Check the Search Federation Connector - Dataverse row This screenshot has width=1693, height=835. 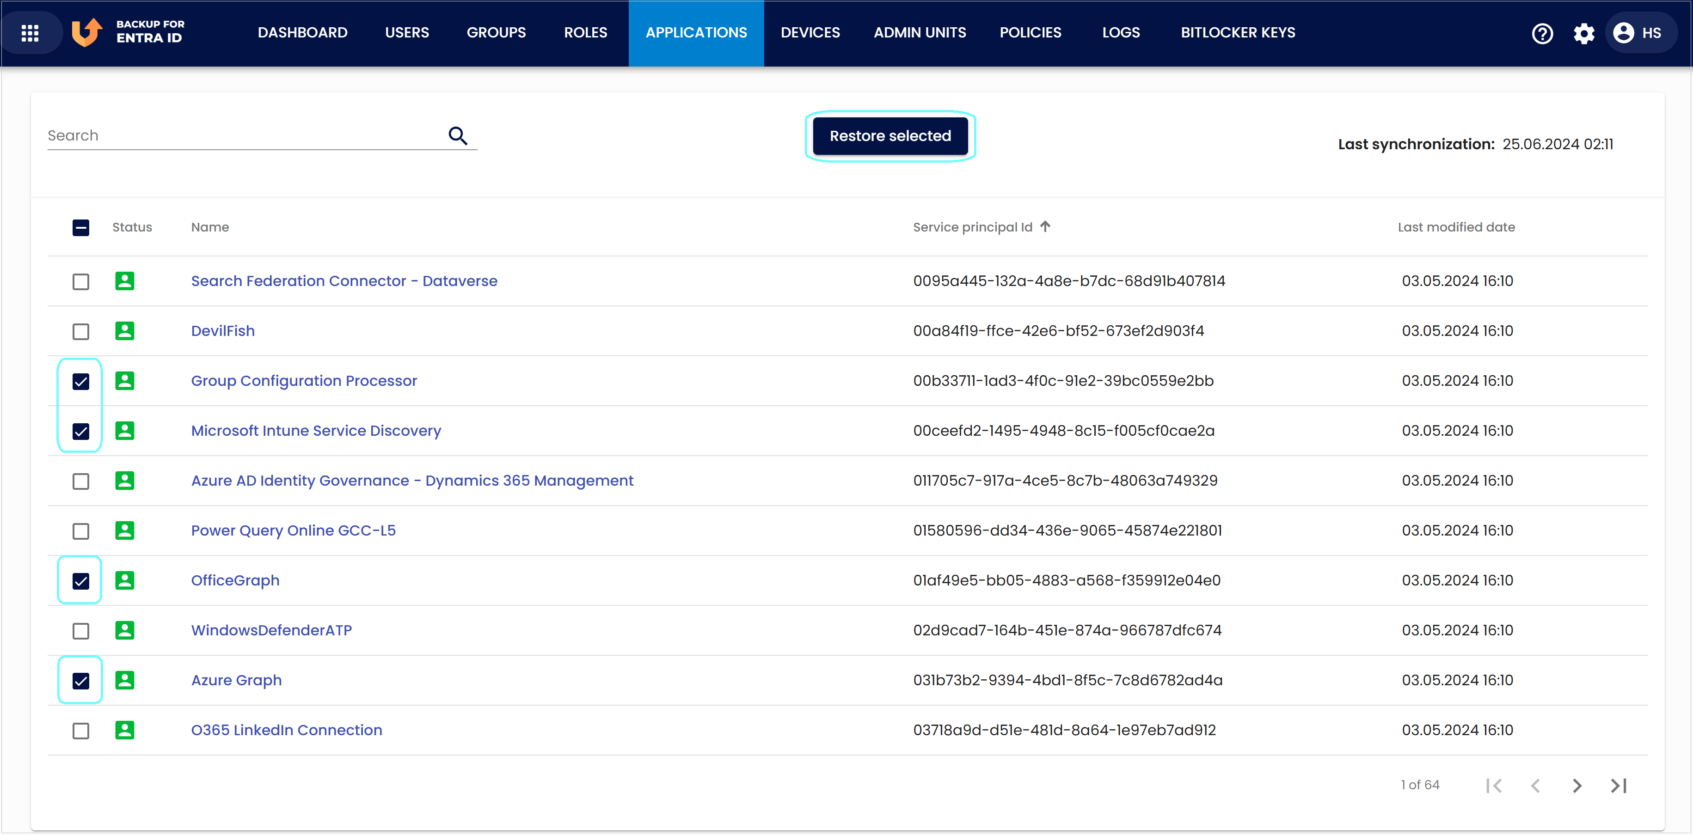[x=81, y=282]
